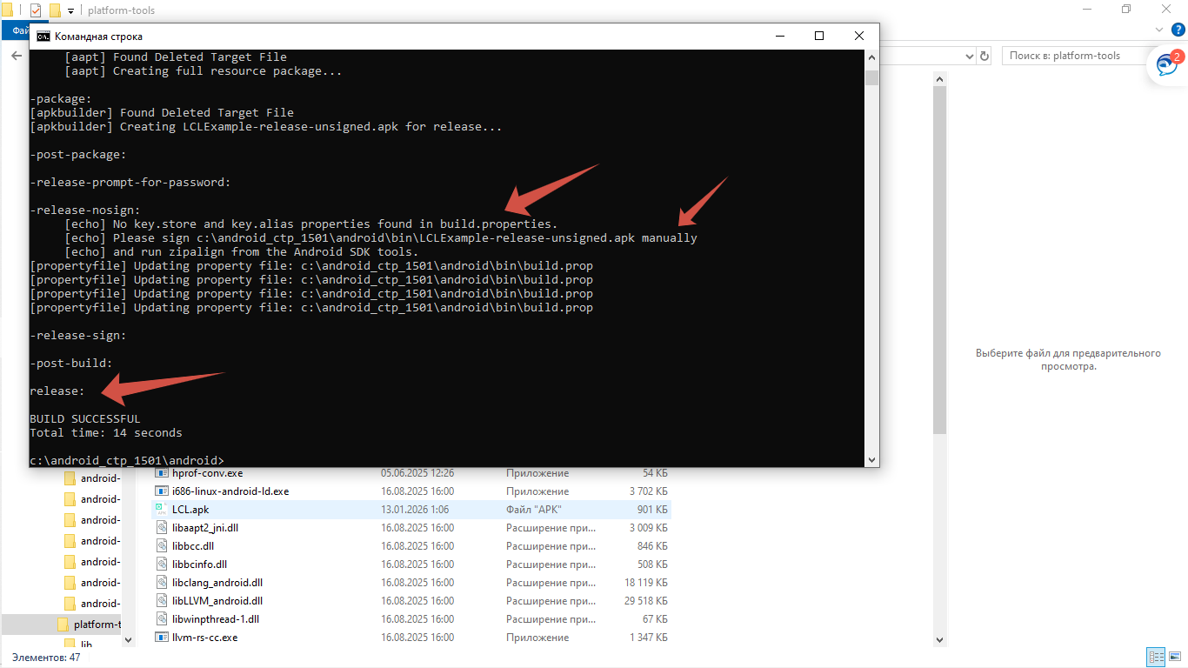This screenshot has width=1188, height=668.
Task: Open the chat bubble with notification badge
Action: [1166, 66]
